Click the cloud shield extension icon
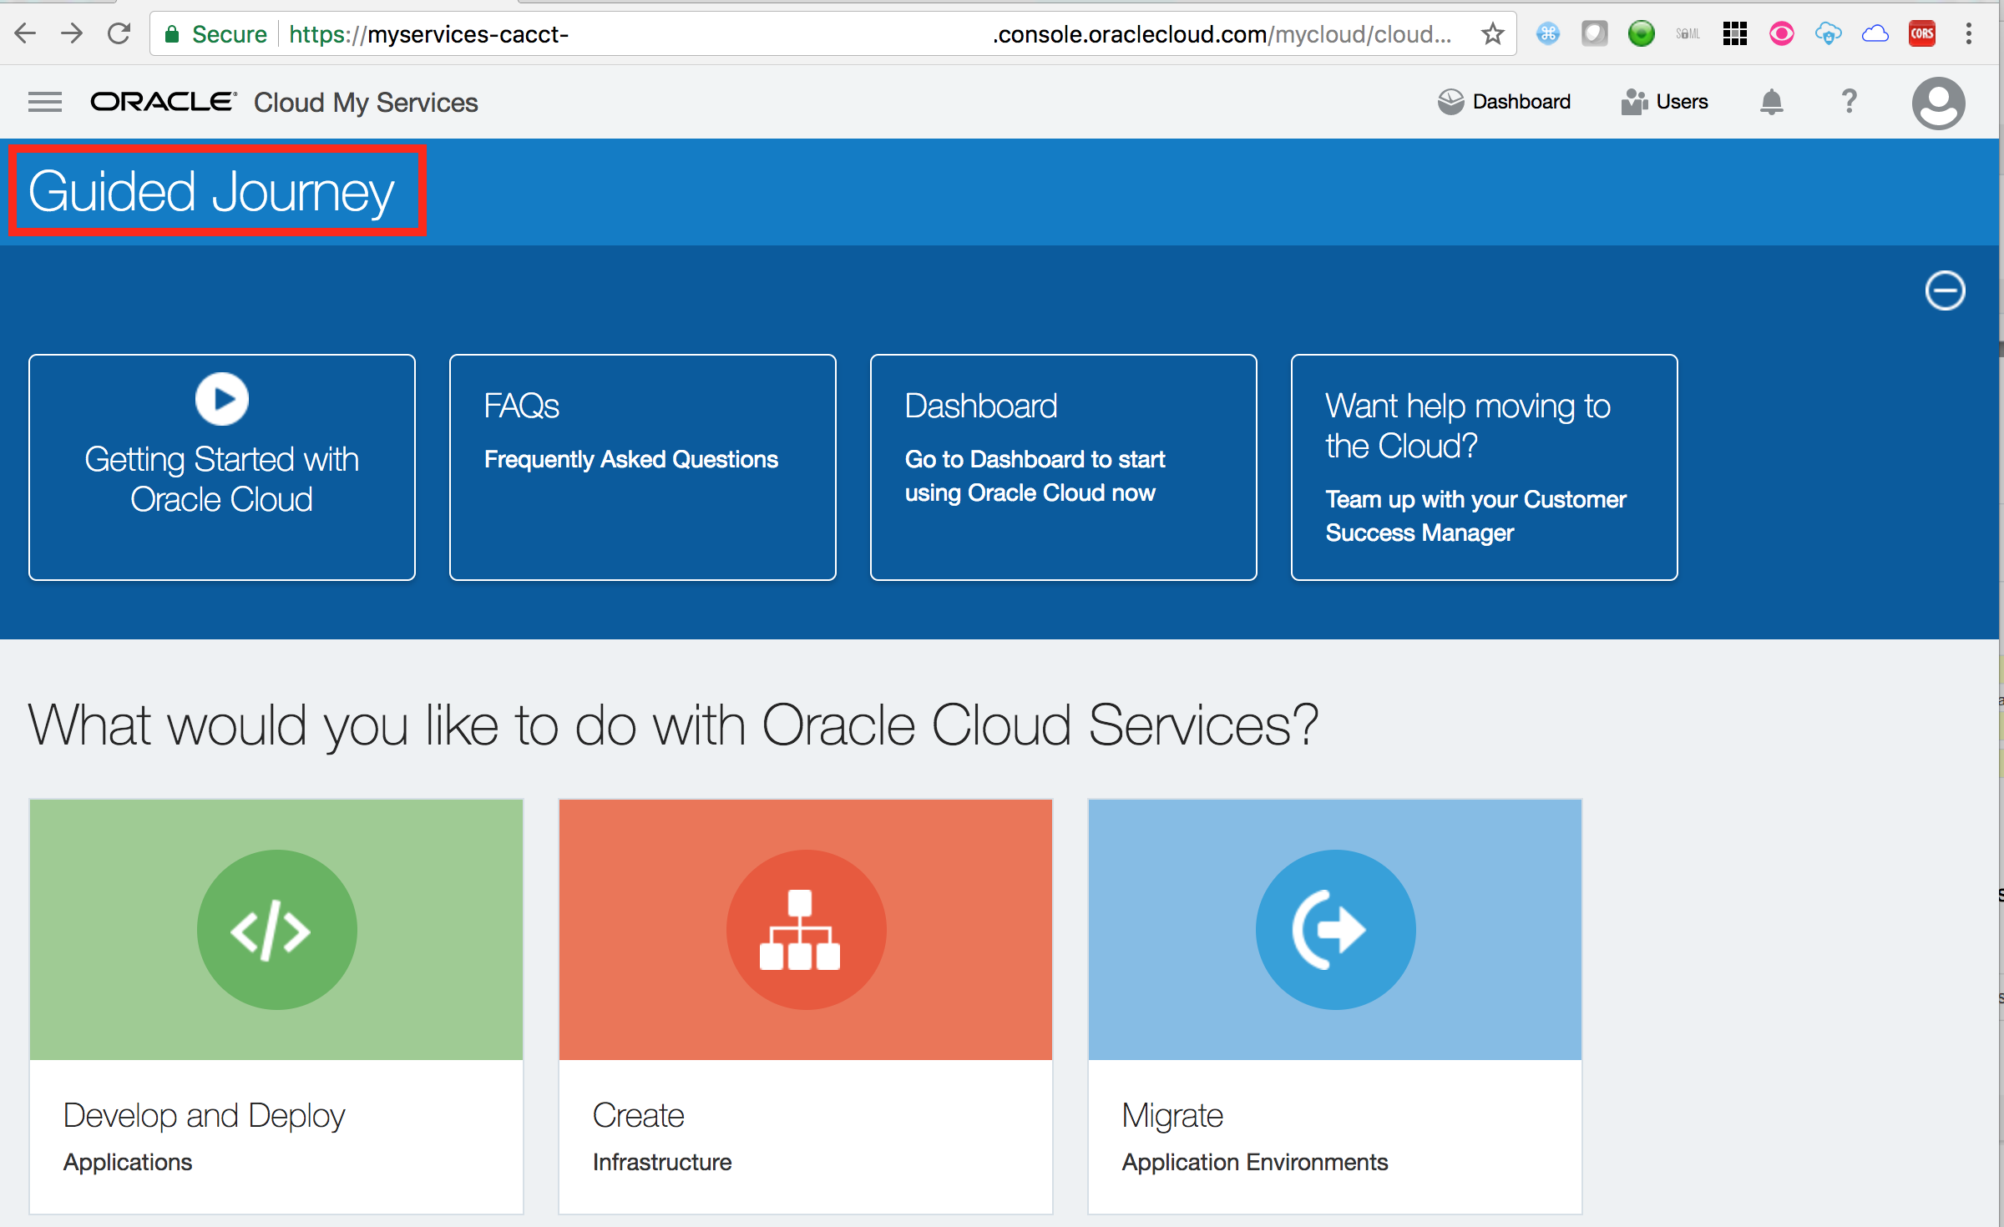The height and width of the screenshot is (1227, 2004). click(x=1828, y=34)
